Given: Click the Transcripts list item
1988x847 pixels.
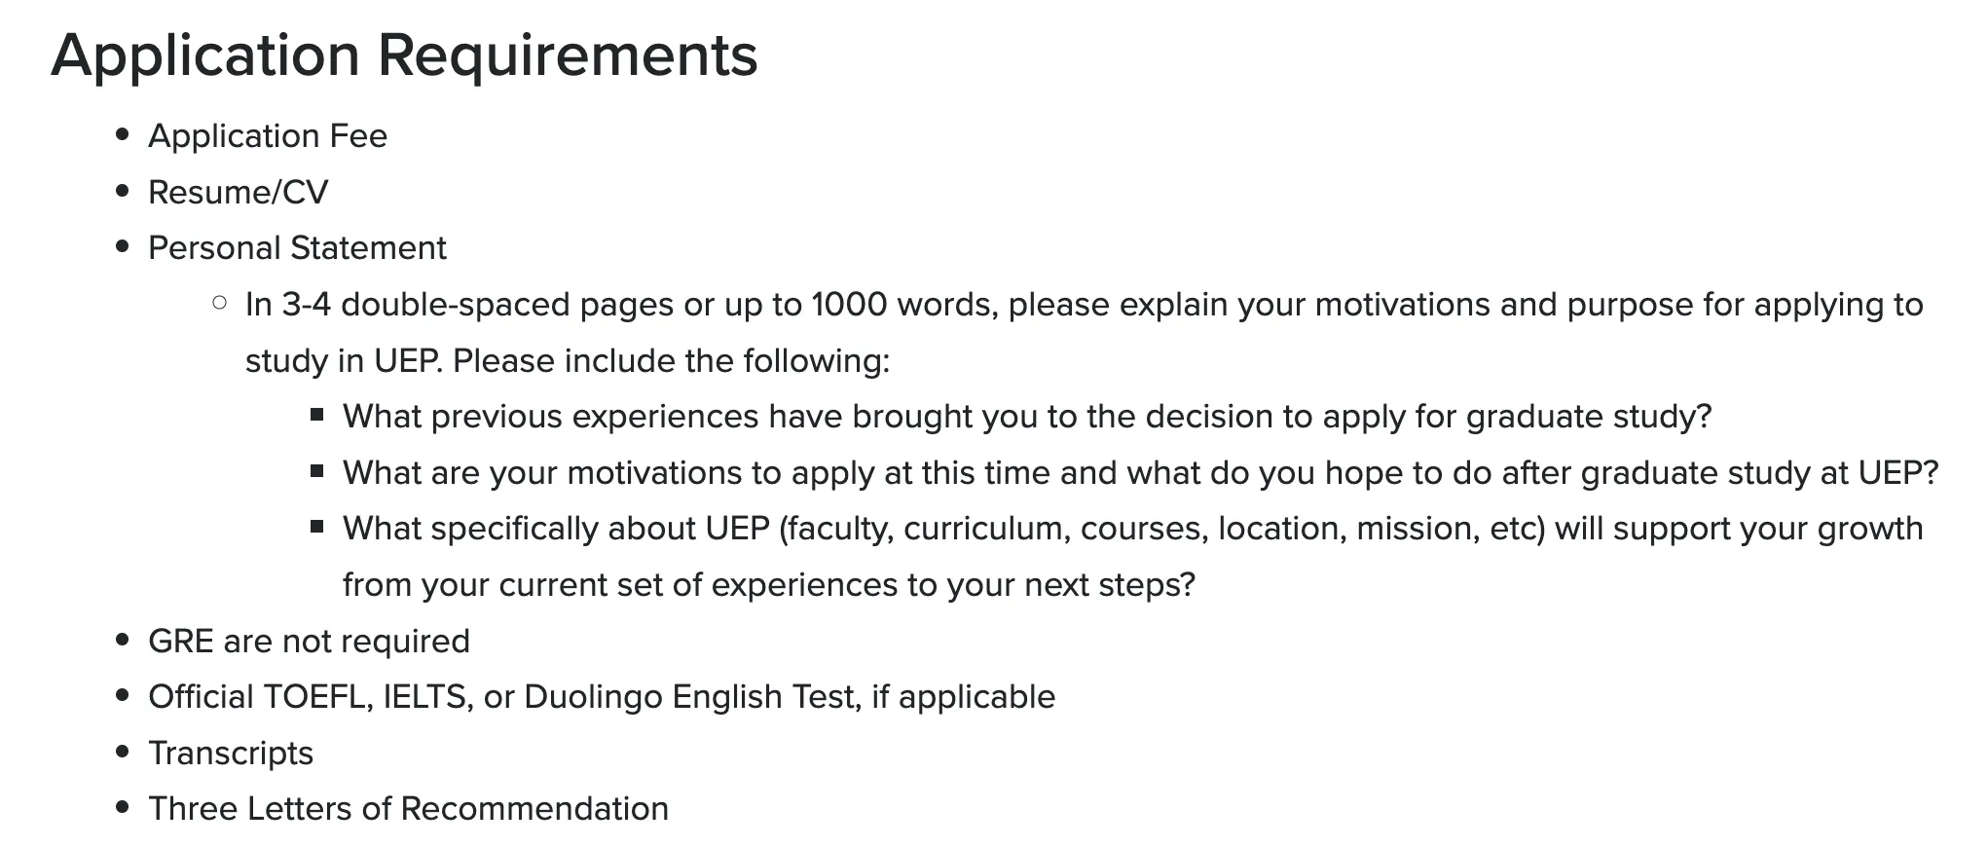Looking at the screenshot, I should click(x=231, y=754).
